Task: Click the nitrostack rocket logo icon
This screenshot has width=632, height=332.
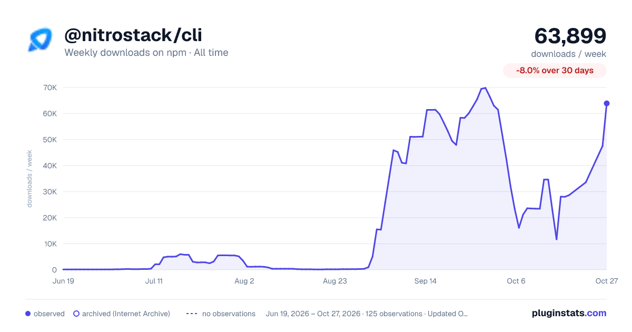Action: [40, 40]
